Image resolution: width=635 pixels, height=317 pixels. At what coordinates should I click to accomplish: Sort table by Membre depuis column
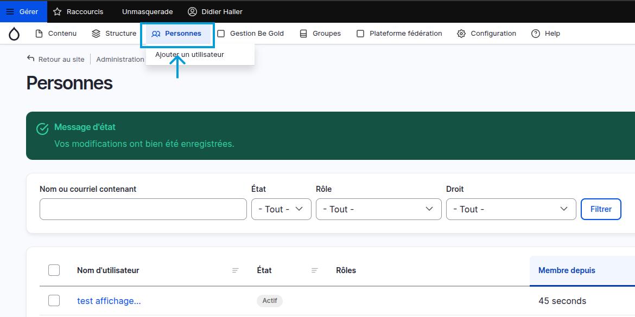coord(567,270)
